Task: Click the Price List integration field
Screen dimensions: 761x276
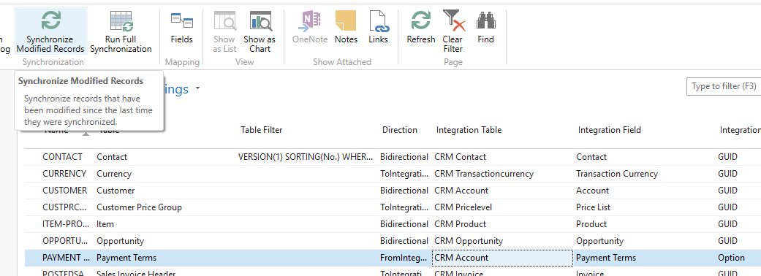Action: click(x=593, y=207)
